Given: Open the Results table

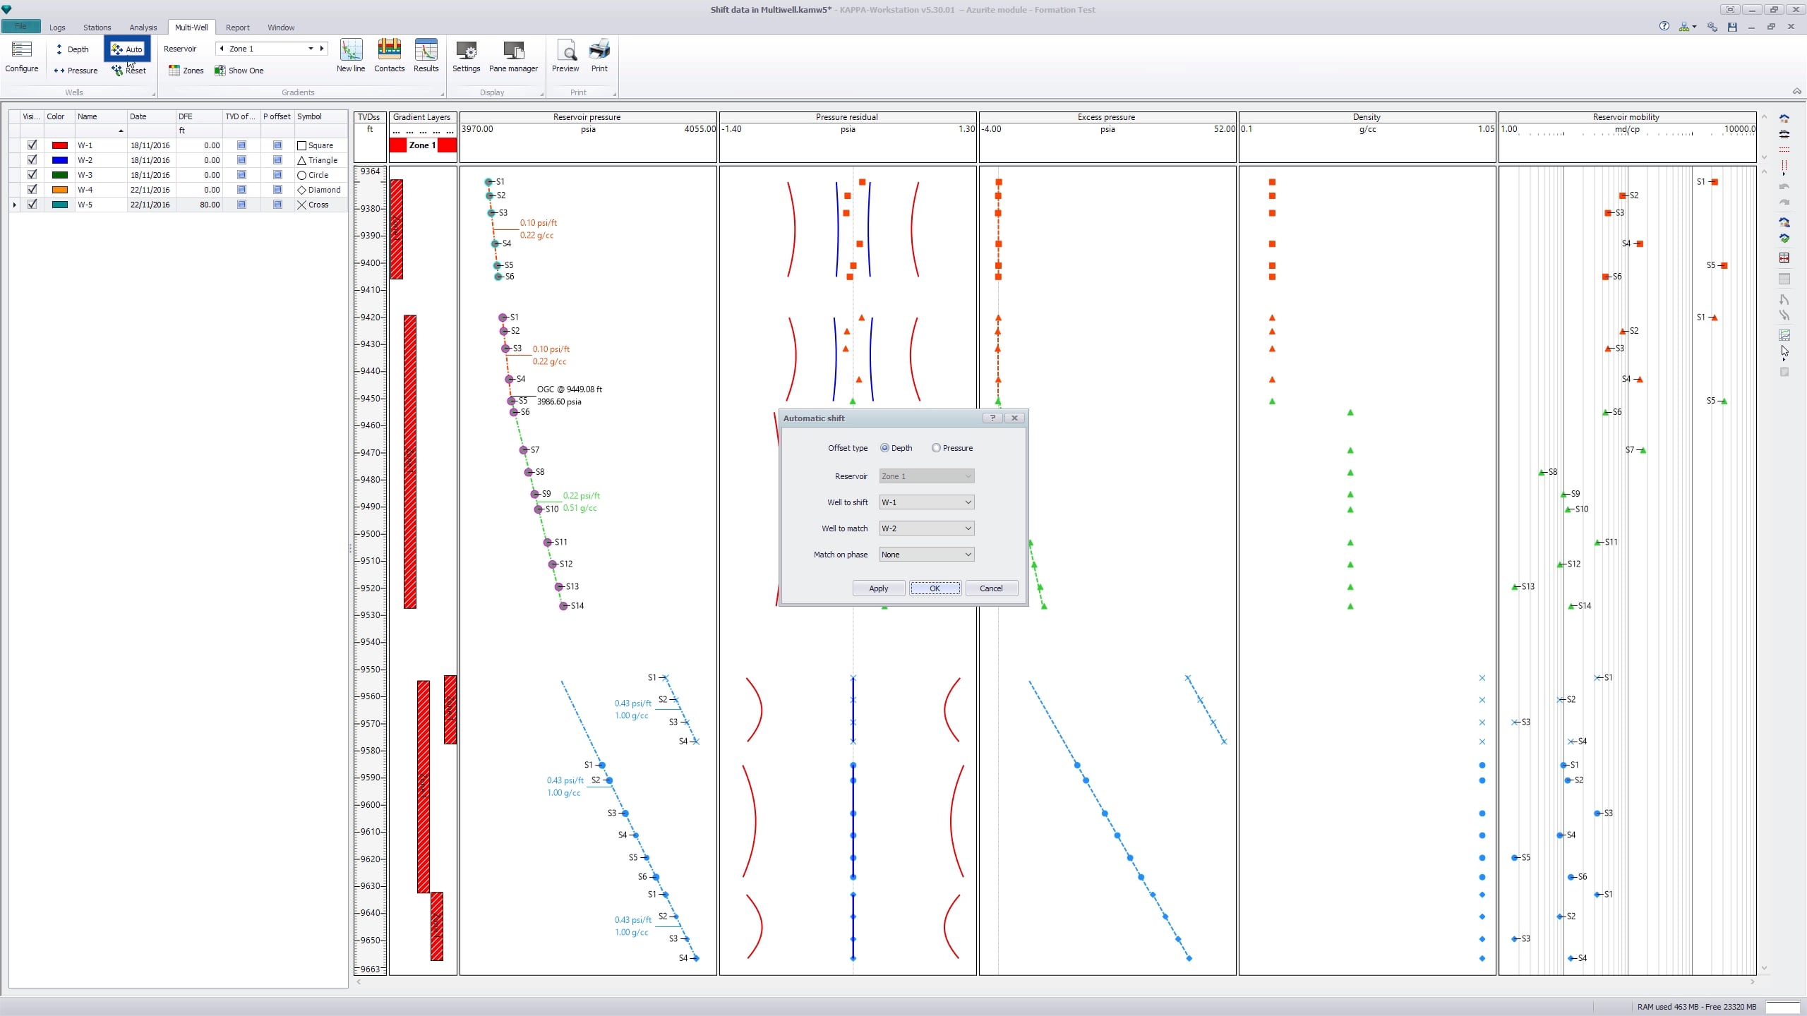Looking at the screenshot, I should [x=426, y=56].
